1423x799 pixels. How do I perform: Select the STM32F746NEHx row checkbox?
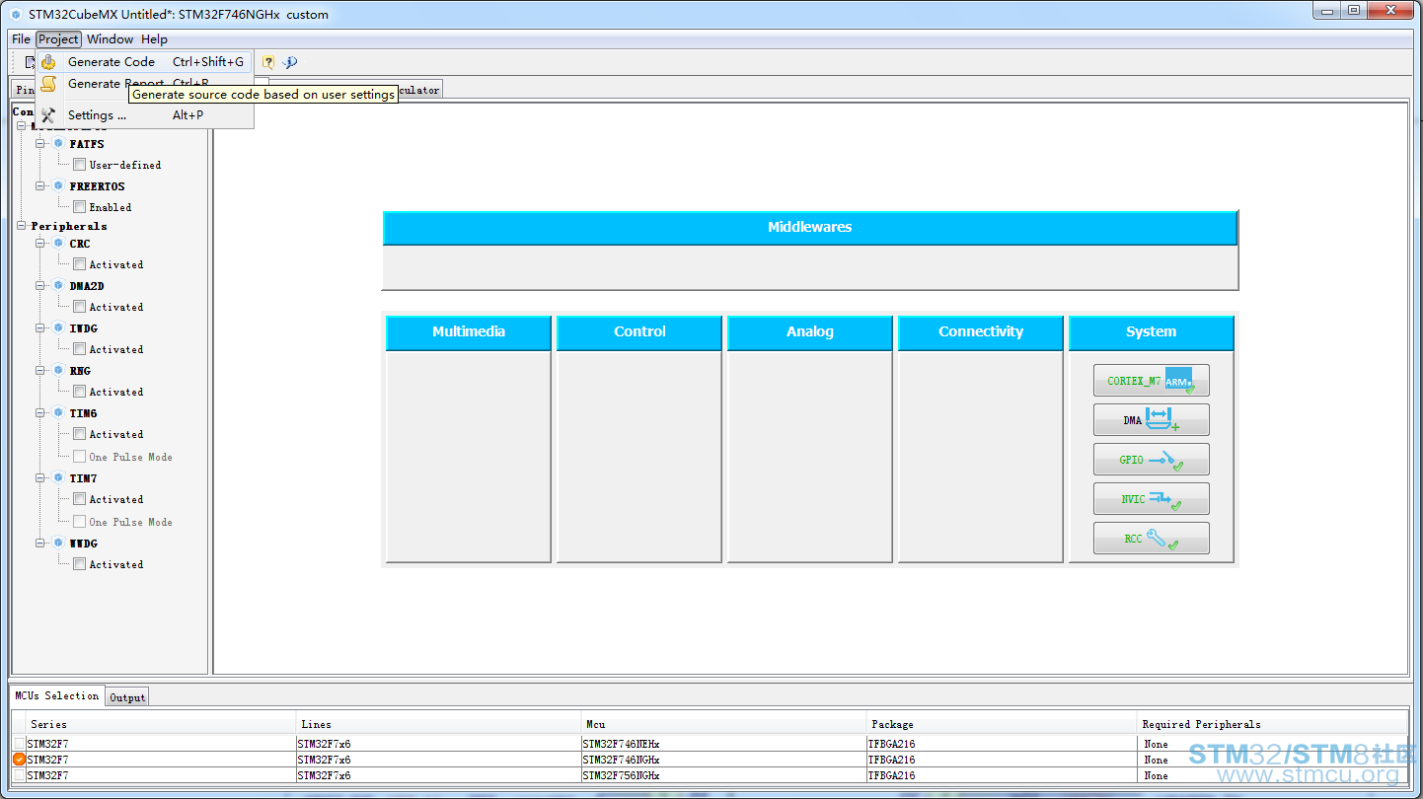(20, 744)
